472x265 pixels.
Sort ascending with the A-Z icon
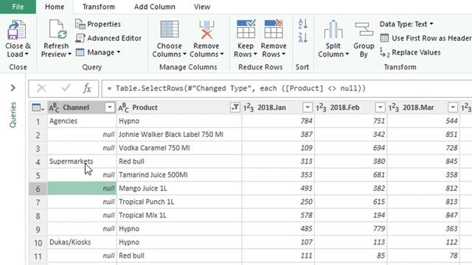pos(302,24)
